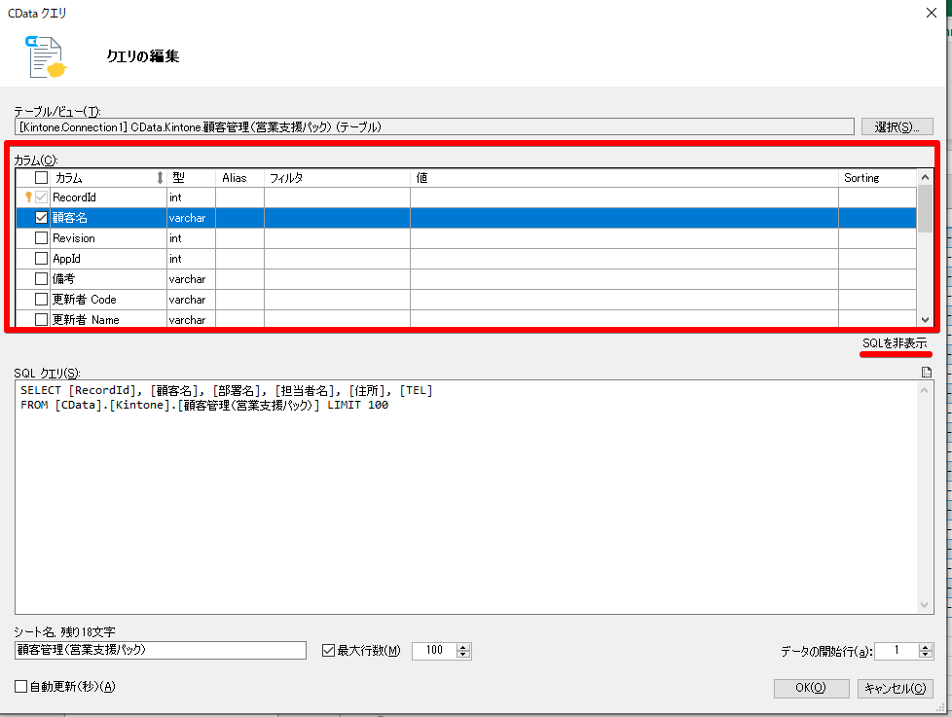952x717 pixels.
Task: Increase データの開始行 with up arrow
Action: click(926, 647)
